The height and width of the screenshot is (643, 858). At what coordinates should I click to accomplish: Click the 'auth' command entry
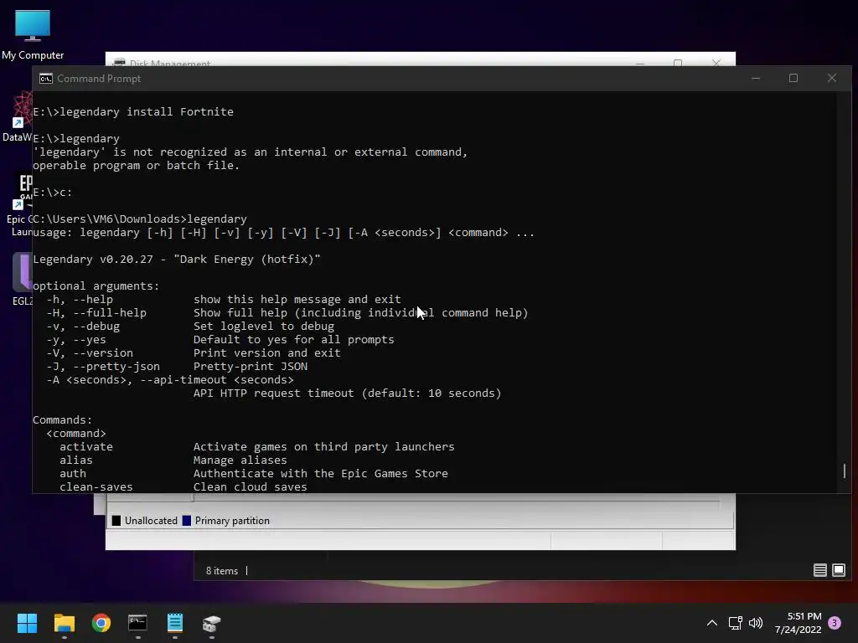point(253,474)
